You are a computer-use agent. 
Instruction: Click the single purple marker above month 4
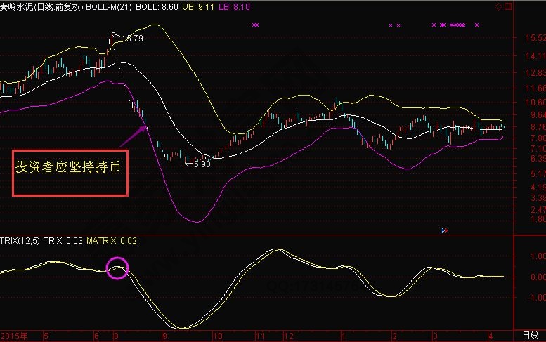click(x=476, y=25)
